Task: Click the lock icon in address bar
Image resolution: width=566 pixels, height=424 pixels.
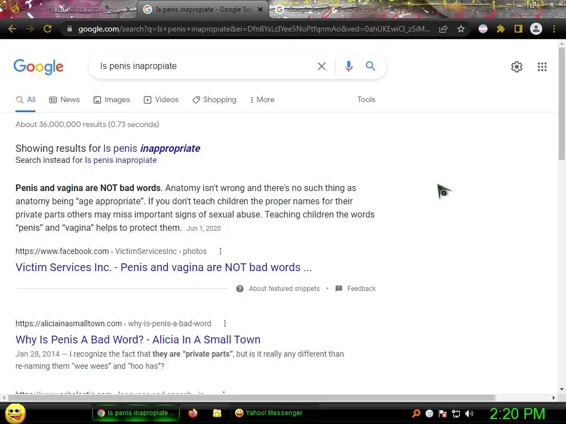Action: point(69,29)
